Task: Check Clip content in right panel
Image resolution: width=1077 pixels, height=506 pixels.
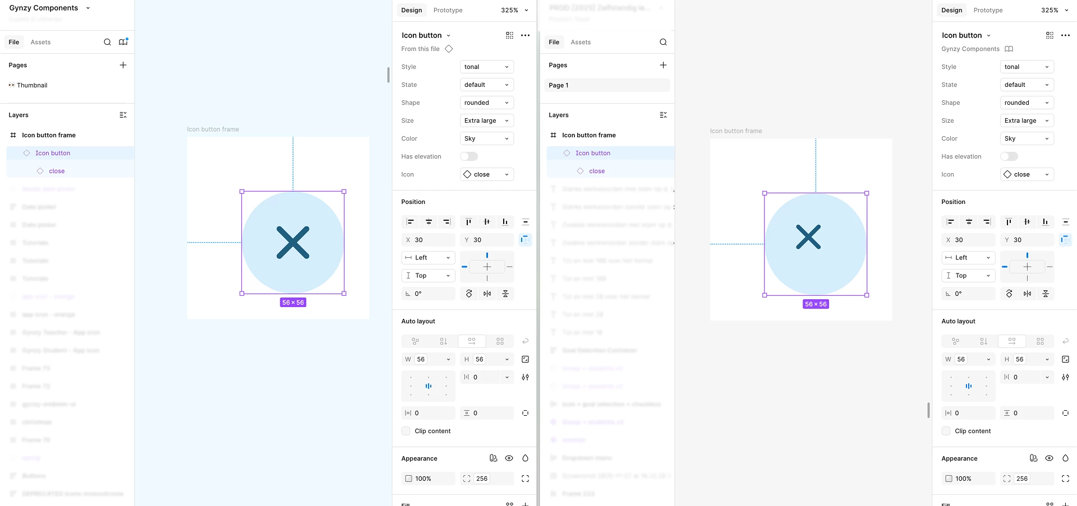Action: (x=946, y=431)
